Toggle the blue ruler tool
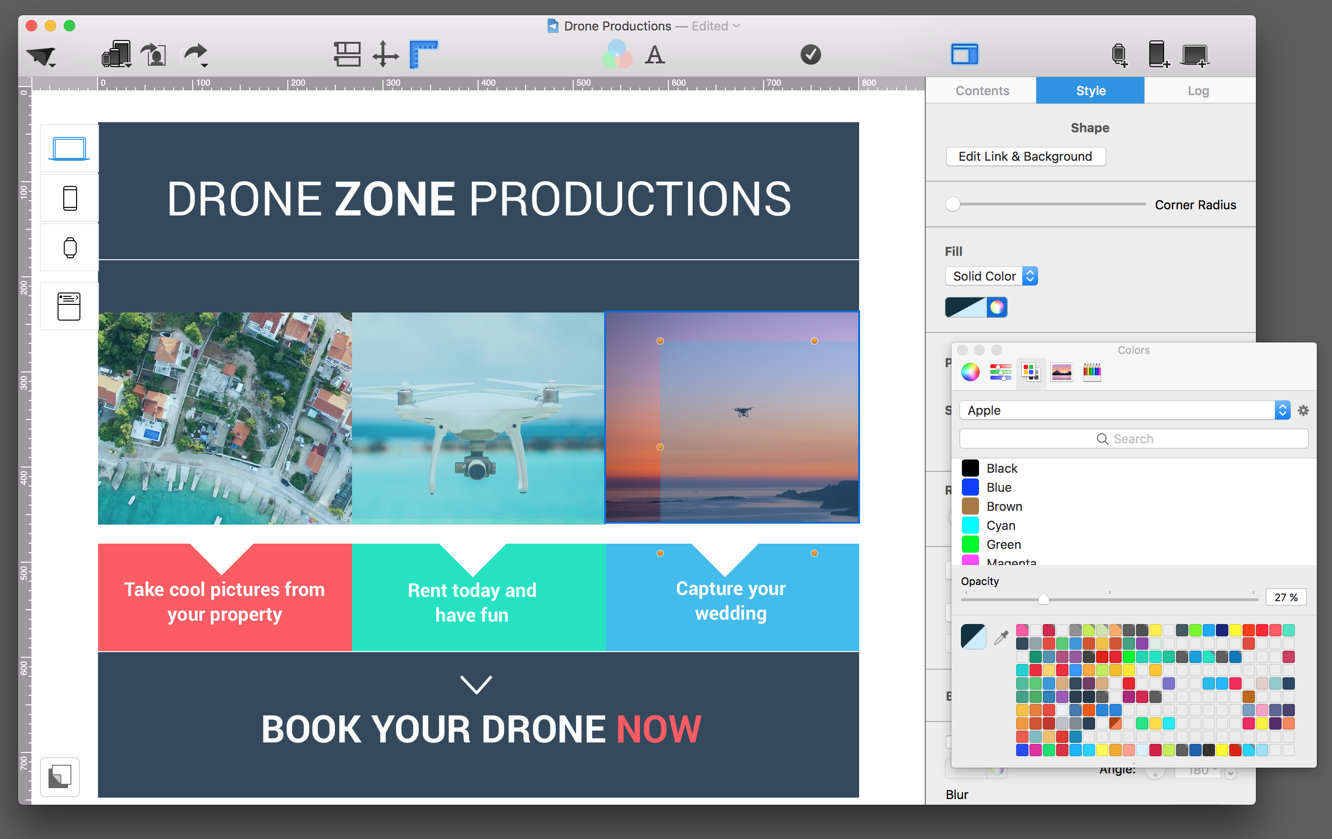This screenshot has width=1332, height=839. click(x=424, y=54)
